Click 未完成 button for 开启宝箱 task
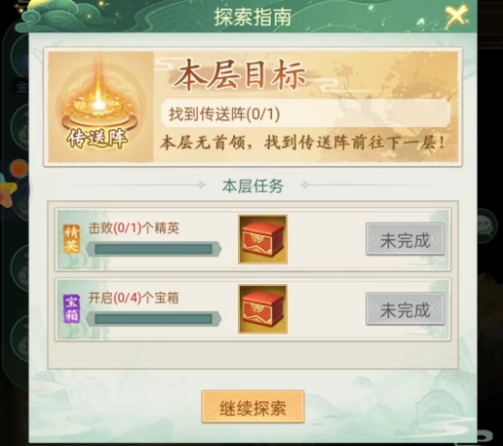The width and height of the screenshot is (503, 446). pos(406,309)
